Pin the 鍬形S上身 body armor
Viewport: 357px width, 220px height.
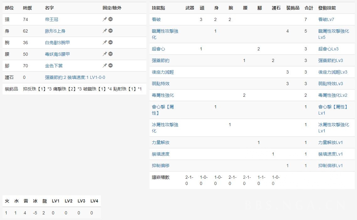[105, 31]
